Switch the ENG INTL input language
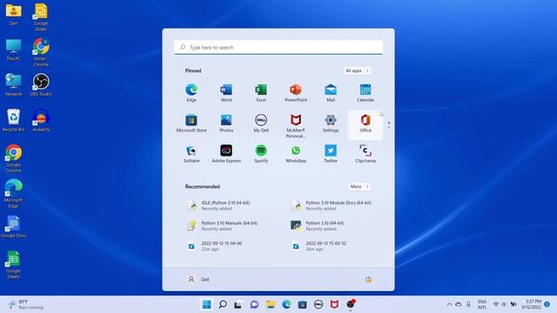The image size is (557, 313). 482,304
